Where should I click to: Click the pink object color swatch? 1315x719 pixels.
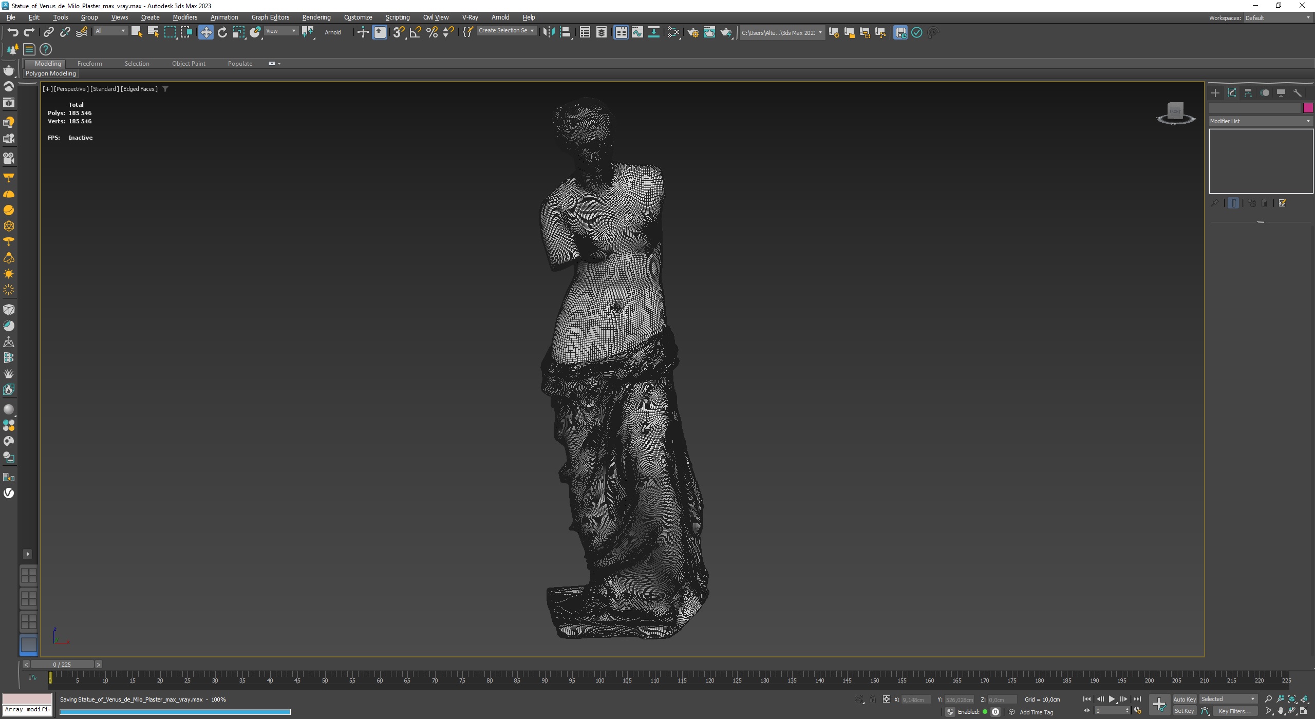point(1308,108)
